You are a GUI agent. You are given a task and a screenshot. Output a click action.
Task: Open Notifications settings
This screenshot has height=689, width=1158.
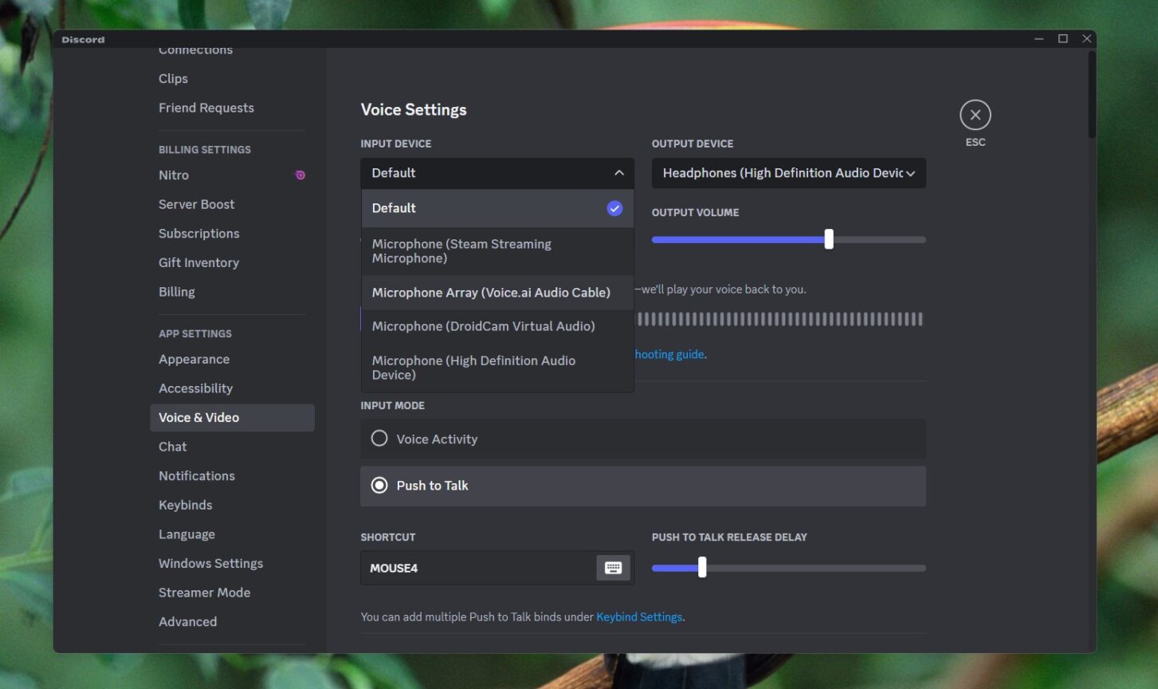196,475
